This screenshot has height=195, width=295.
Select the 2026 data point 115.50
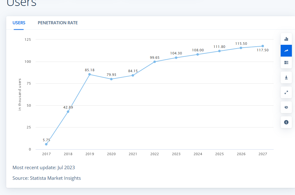tap(241, 48)
